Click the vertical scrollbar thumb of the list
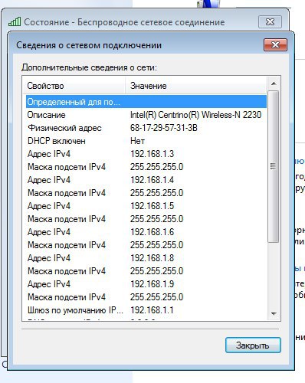 274,166
